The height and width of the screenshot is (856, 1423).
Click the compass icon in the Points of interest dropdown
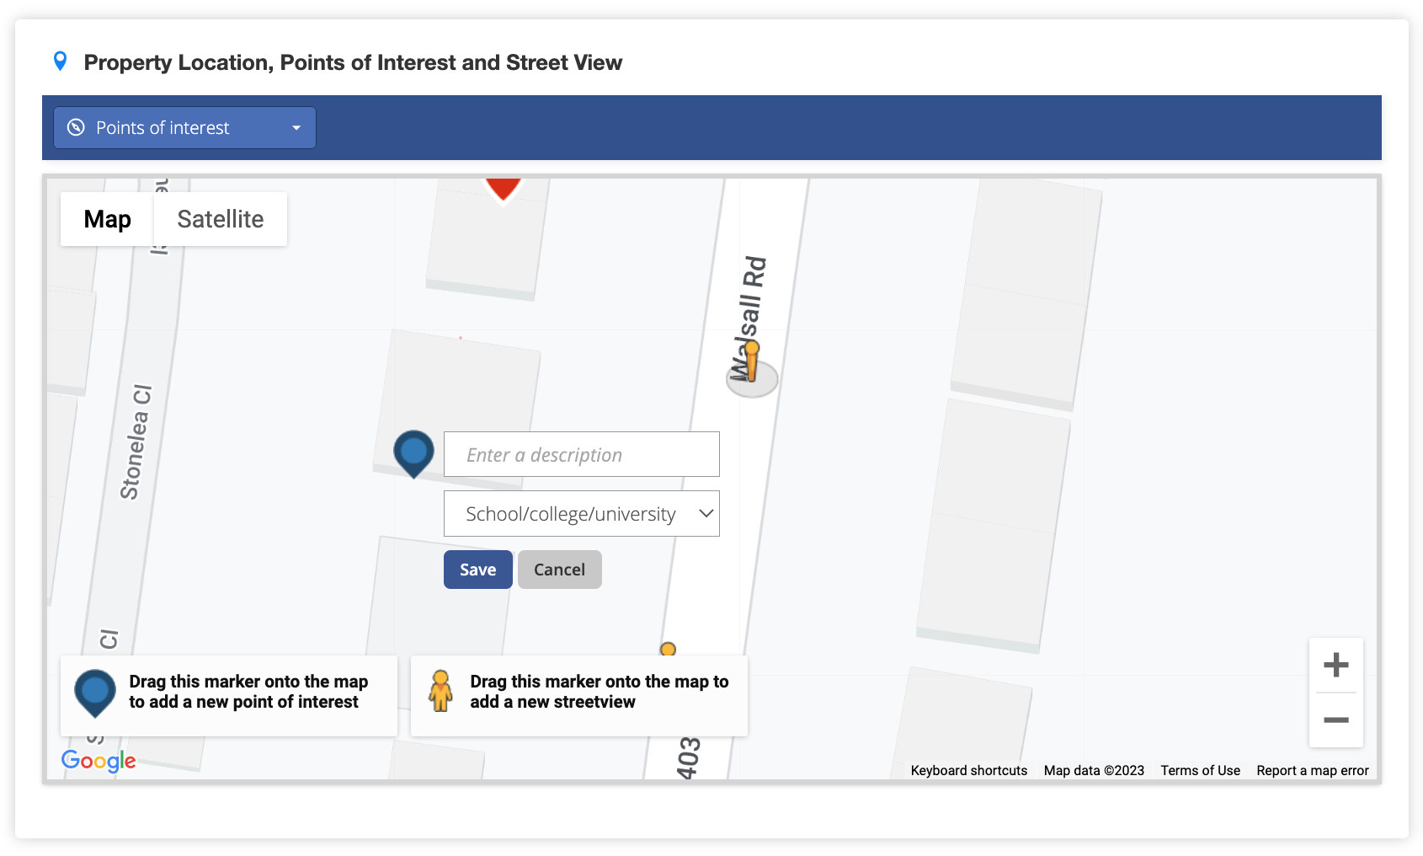[76, 127]
